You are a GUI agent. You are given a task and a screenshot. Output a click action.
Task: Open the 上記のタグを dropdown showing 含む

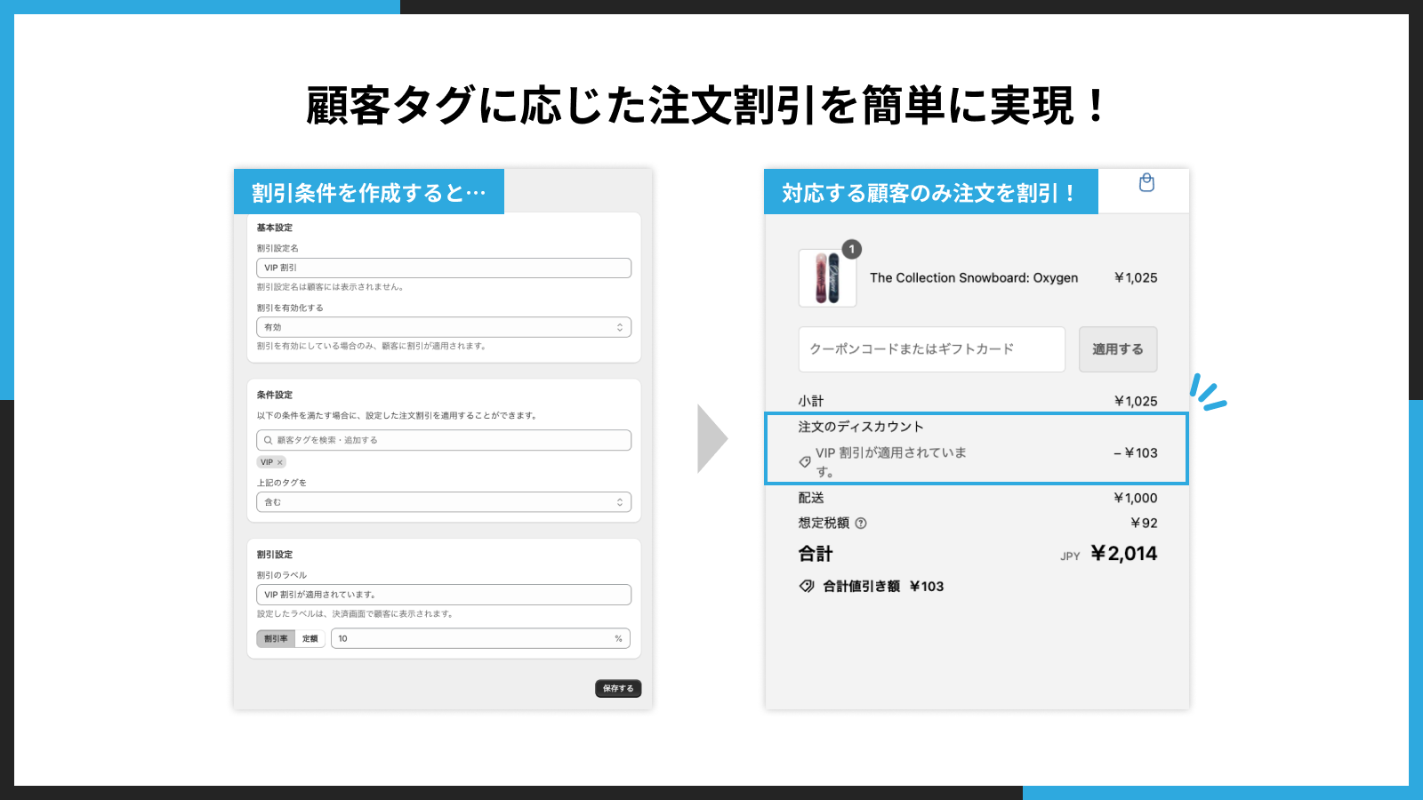443,501
